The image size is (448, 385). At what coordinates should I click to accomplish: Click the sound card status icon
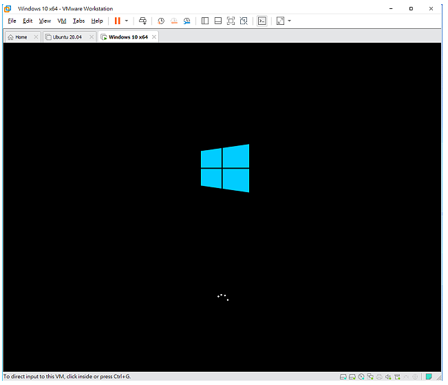pos(388,377)
